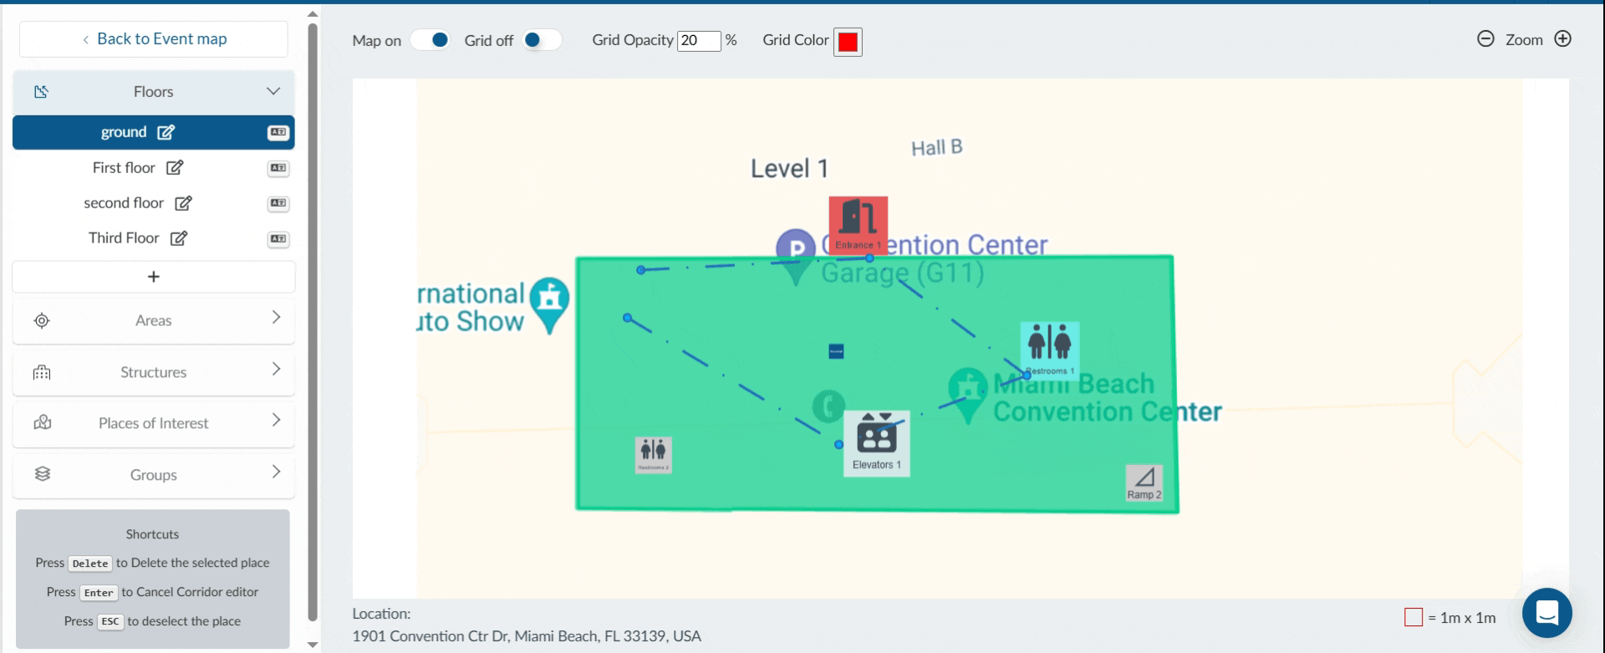1605x653 pixels.
Task: Collapse the Floors section
Action: click(273, 91)
